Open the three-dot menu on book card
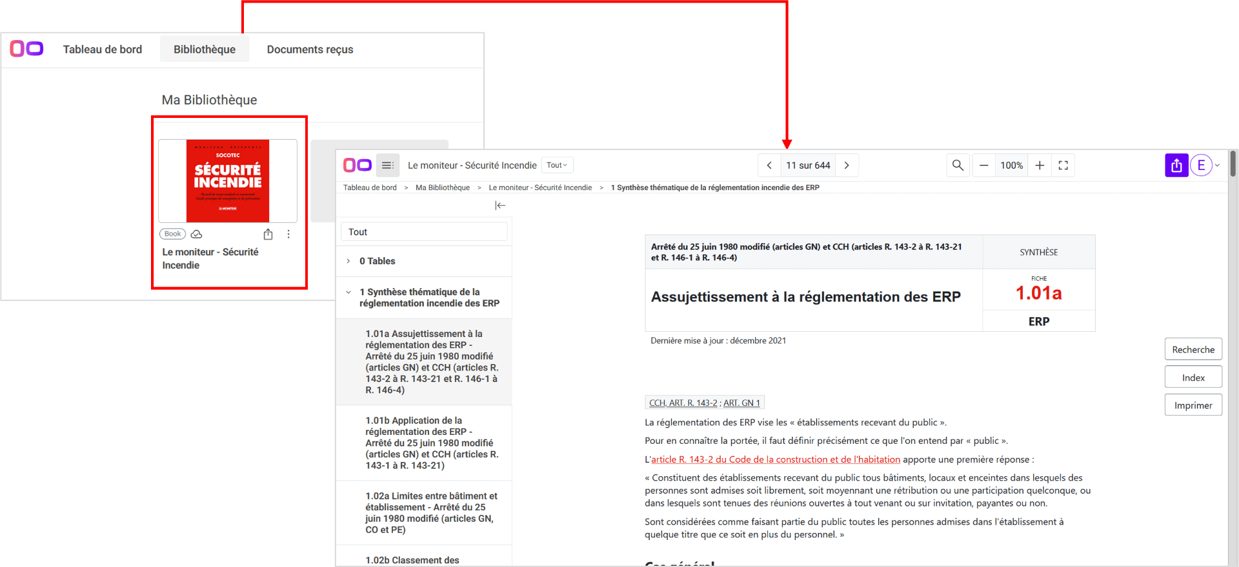 pos(288,234)
